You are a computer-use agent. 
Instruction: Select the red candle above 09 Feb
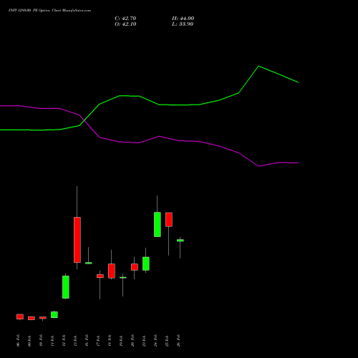pos(32,318)
